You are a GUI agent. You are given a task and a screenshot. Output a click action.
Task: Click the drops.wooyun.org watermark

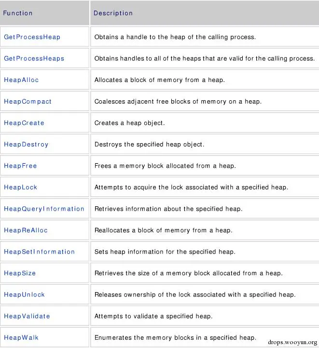click(292, 342)
